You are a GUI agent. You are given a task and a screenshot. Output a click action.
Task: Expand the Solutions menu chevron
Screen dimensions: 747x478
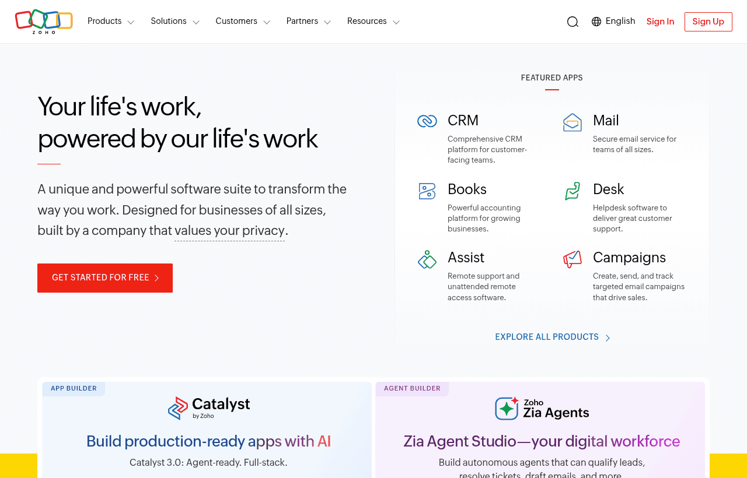click(x=196, y=22)
